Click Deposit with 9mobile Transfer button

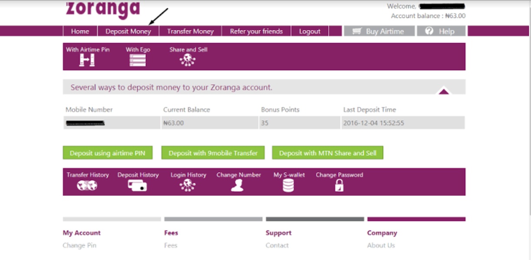point(213,153)
